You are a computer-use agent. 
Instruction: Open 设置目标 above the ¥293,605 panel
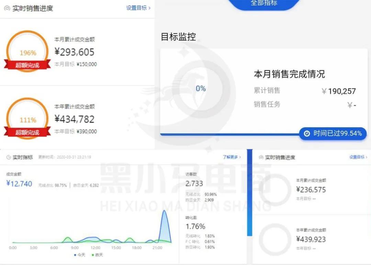[x=138, y=8]
